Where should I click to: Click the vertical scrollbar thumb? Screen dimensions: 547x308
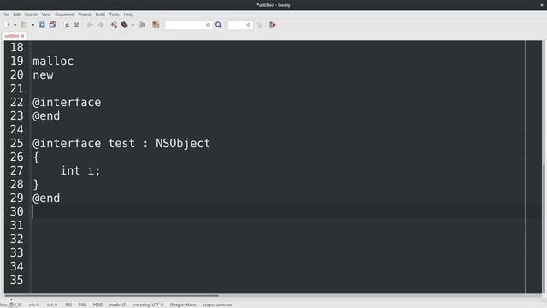click(x=544, y=228)
